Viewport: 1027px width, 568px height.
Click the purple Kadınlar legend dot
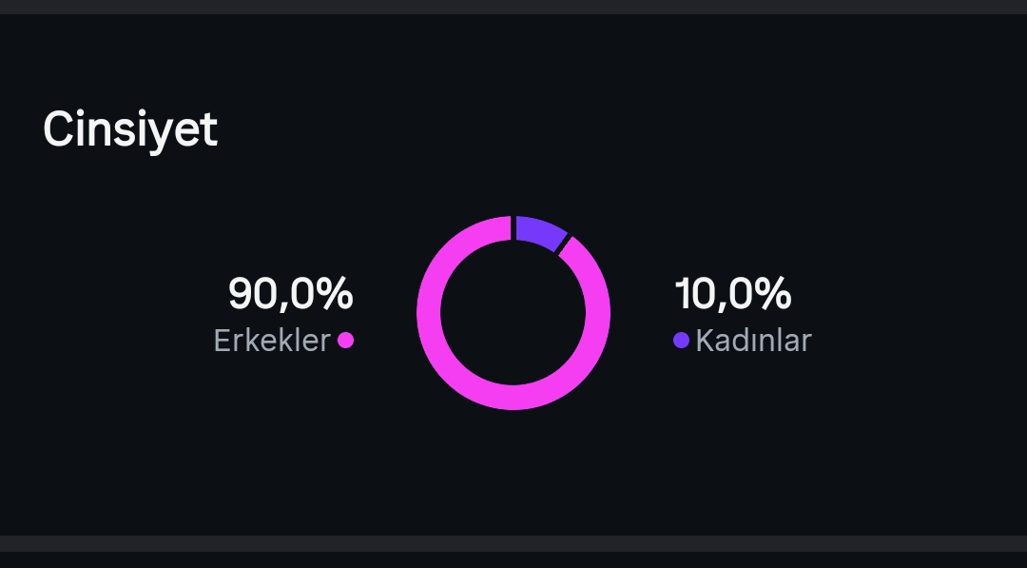[681, 340]
